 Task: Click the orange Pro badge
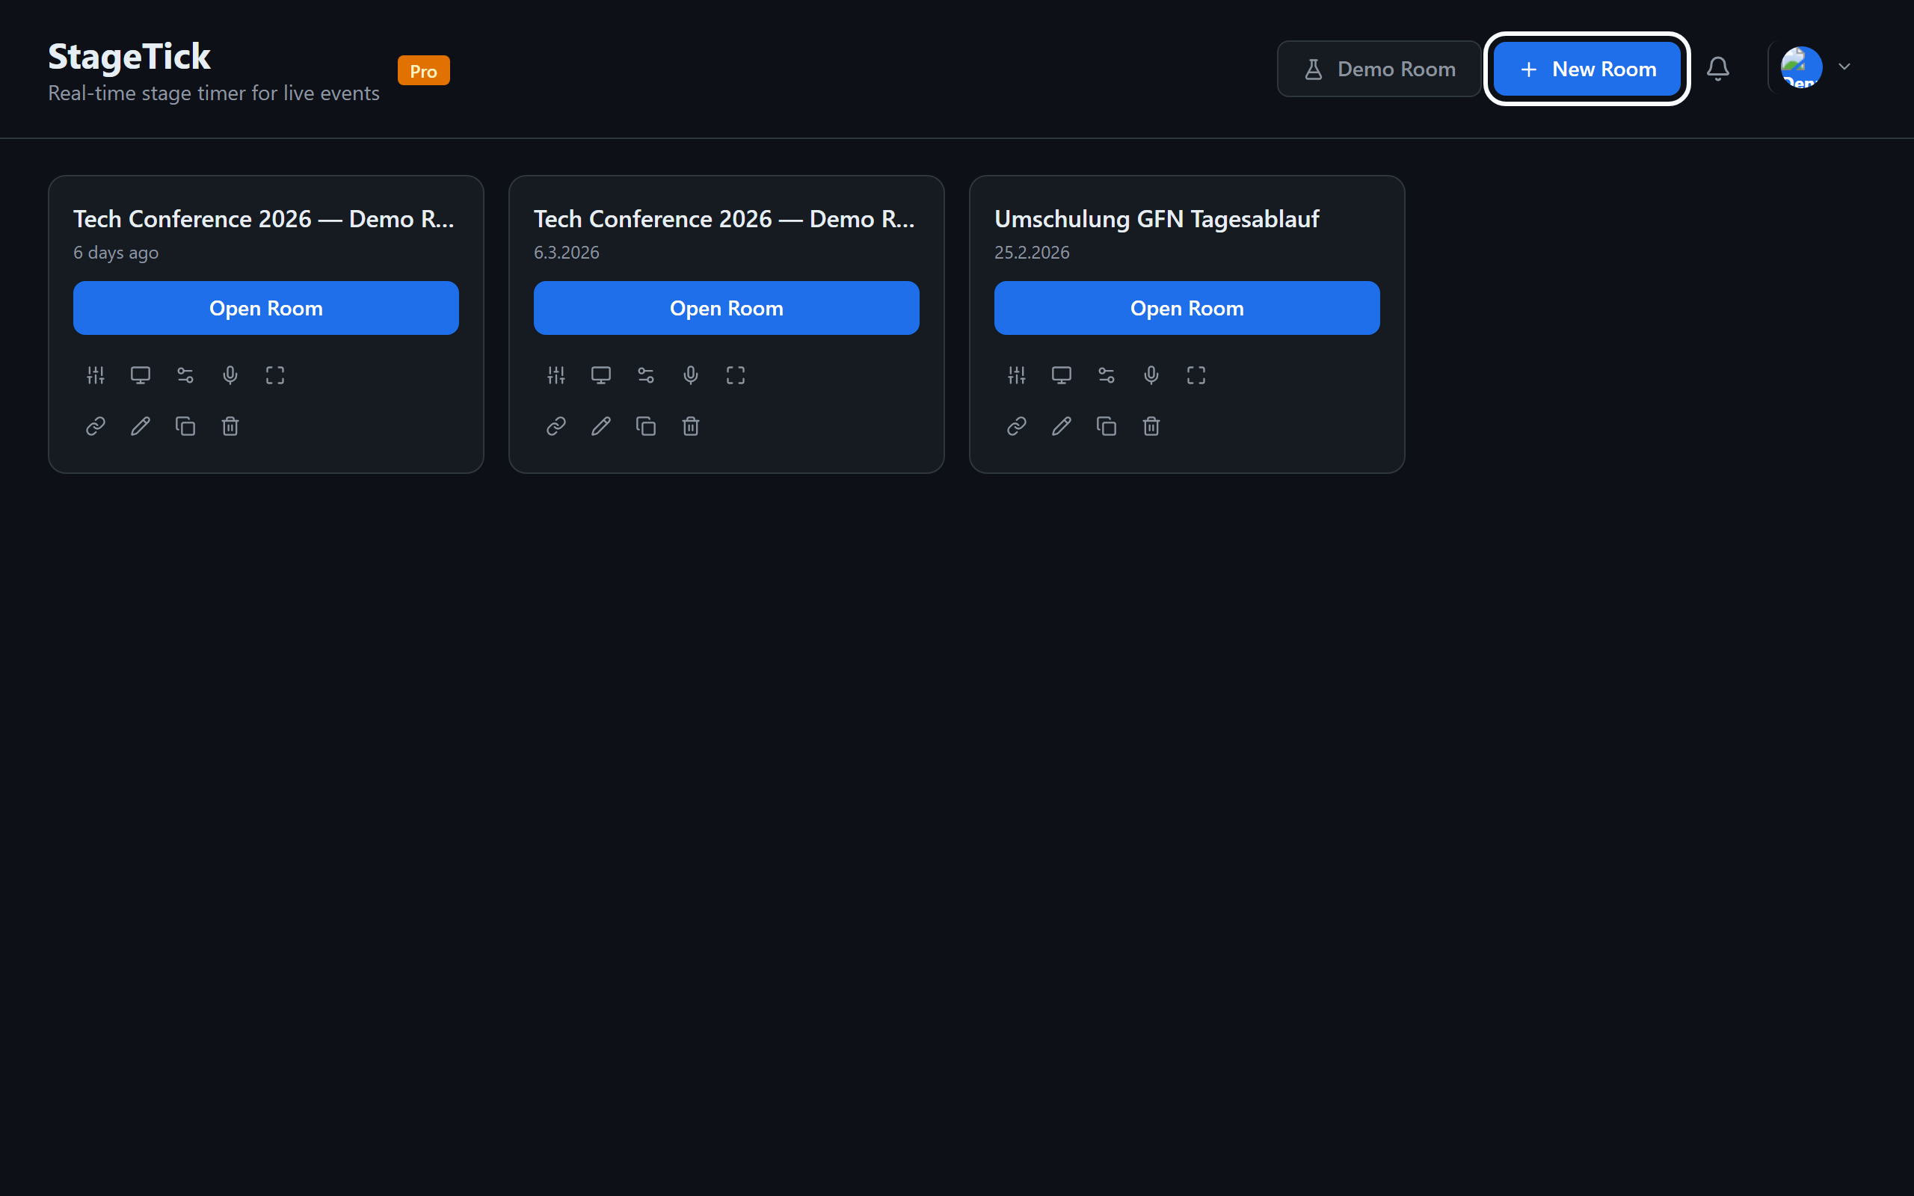click(x=424, y=70)
